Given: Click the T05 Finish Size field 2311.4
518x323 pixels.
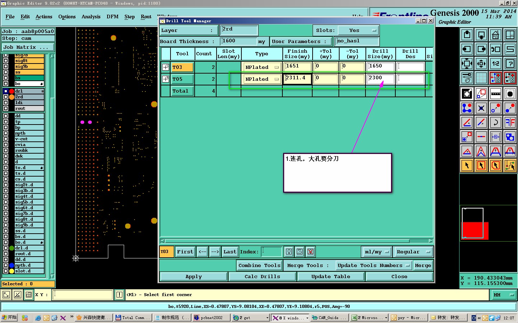Looking at the screenshot, I should [297, 79].
